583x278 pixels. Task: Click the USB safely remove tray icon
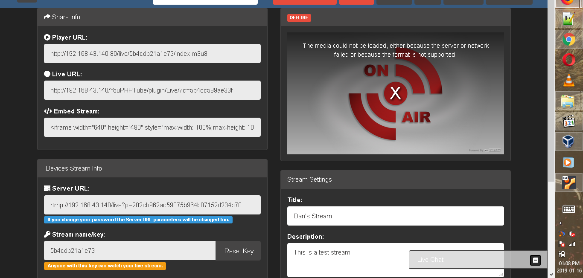tap(562, 254)
